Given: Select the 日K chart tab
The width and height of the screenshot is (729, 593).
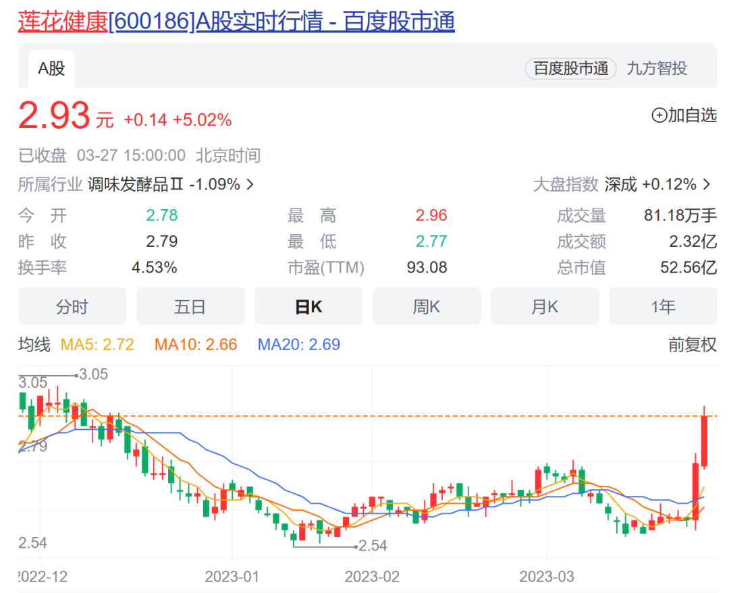Looking at the screenshot, I should pos(308,306).
